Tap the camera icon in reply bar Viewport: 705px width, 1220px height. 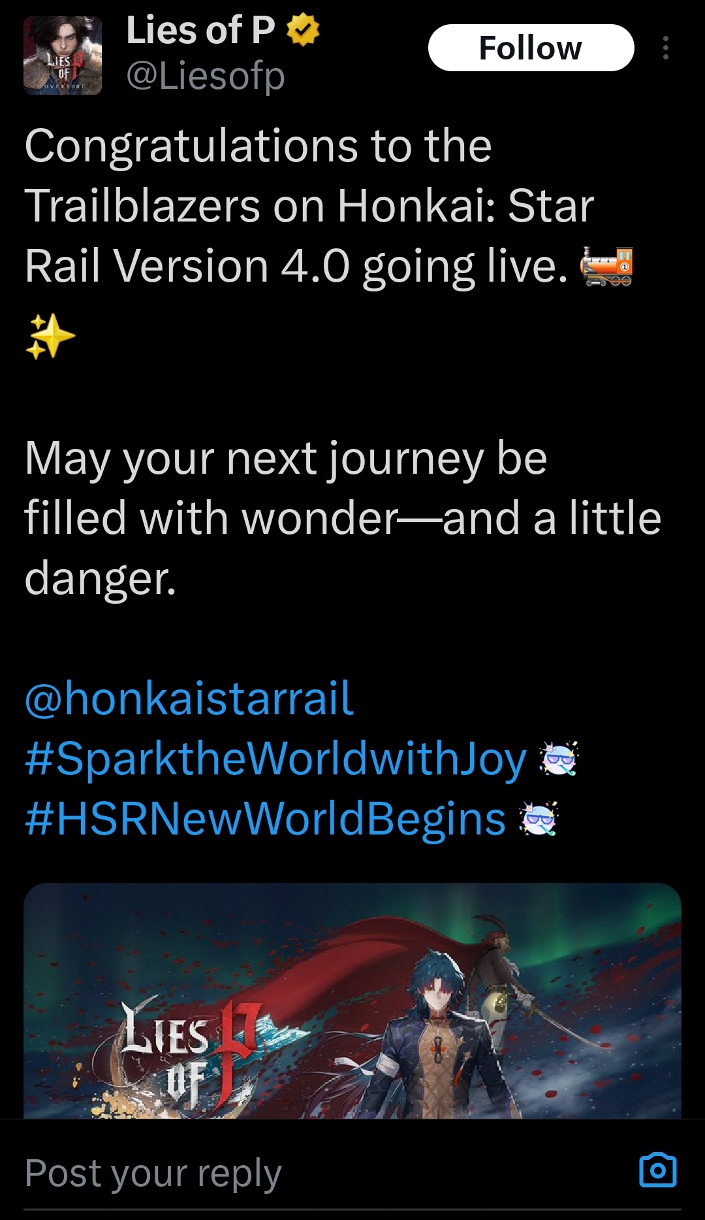coord(657,1170)
